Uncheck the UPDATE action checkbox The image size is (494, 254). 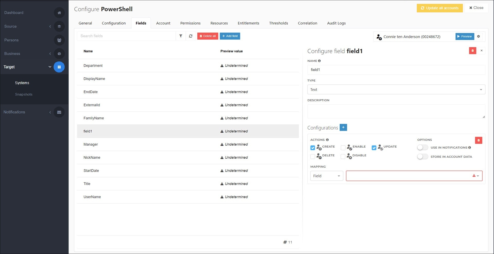[374, 148]
